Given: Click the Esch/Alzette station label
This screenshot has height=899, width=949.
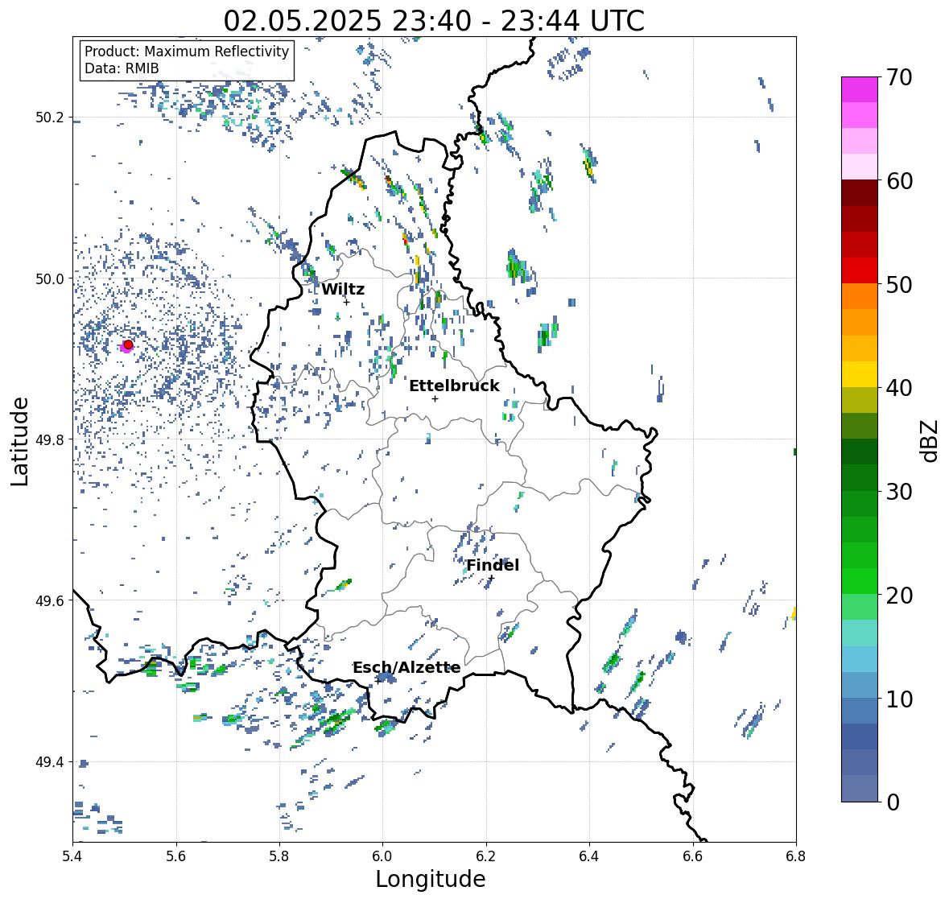Looking at the screenshot, I should click(x=406, y=667).
